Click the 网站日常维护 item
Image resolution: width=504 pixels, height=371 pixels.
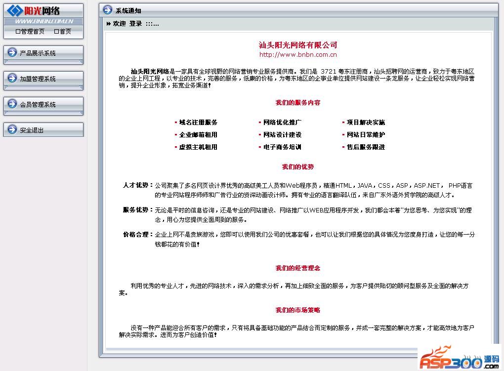[366, 135]
